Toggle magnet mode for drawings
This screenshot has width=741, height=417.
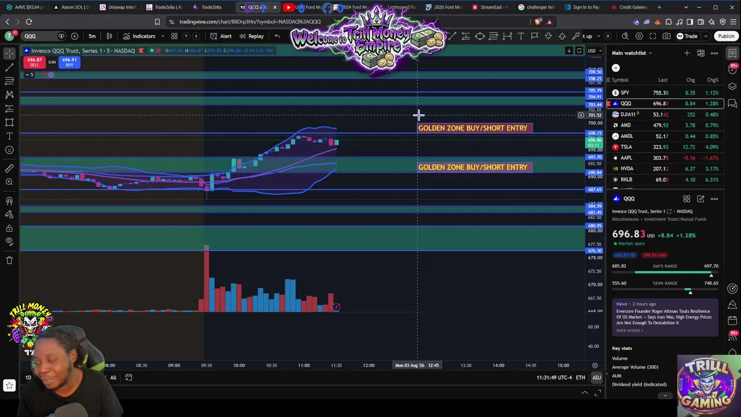(x=9, y=201)
